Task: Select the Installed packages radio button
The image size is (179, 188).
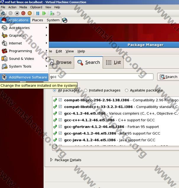Action: (x=86, y=90)
